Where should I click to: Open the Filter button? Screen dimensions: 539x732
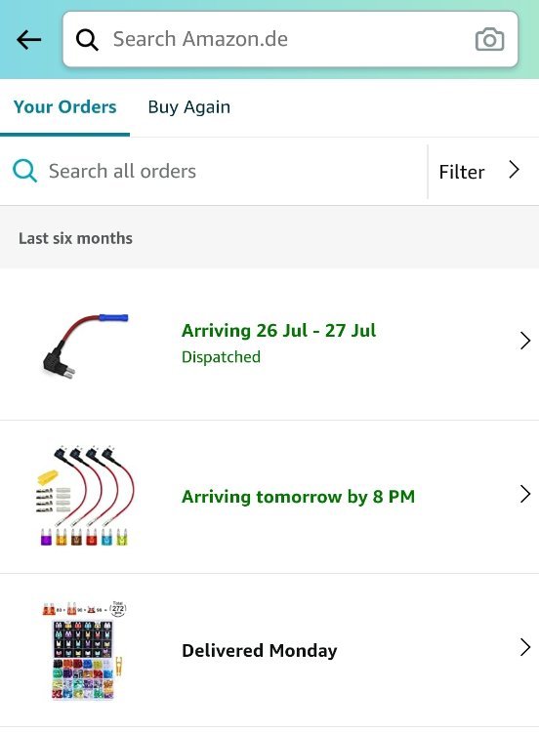coord(483,172)
